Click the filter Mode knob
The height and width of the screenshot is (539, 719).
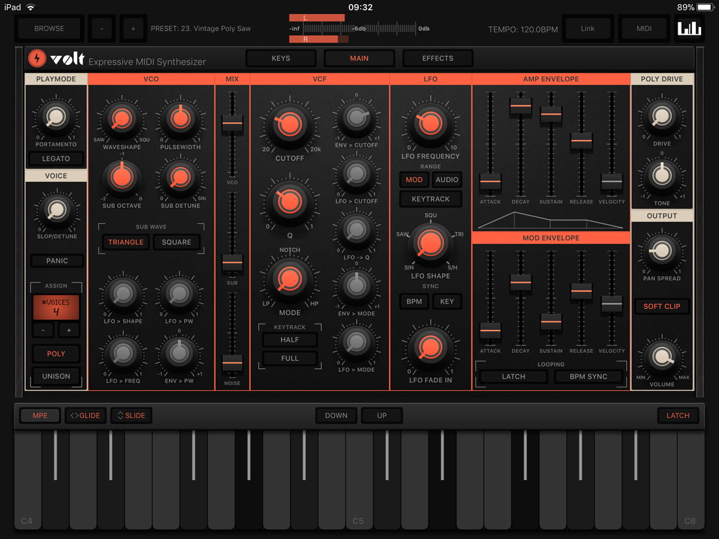click(x=289, y=279)
